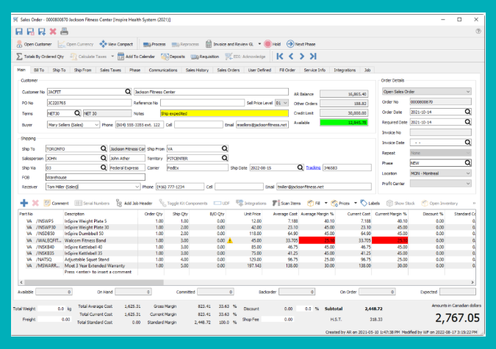Click the FOB Warehouse field
This screenshot has width=496, height=349.
pos(96,177)
